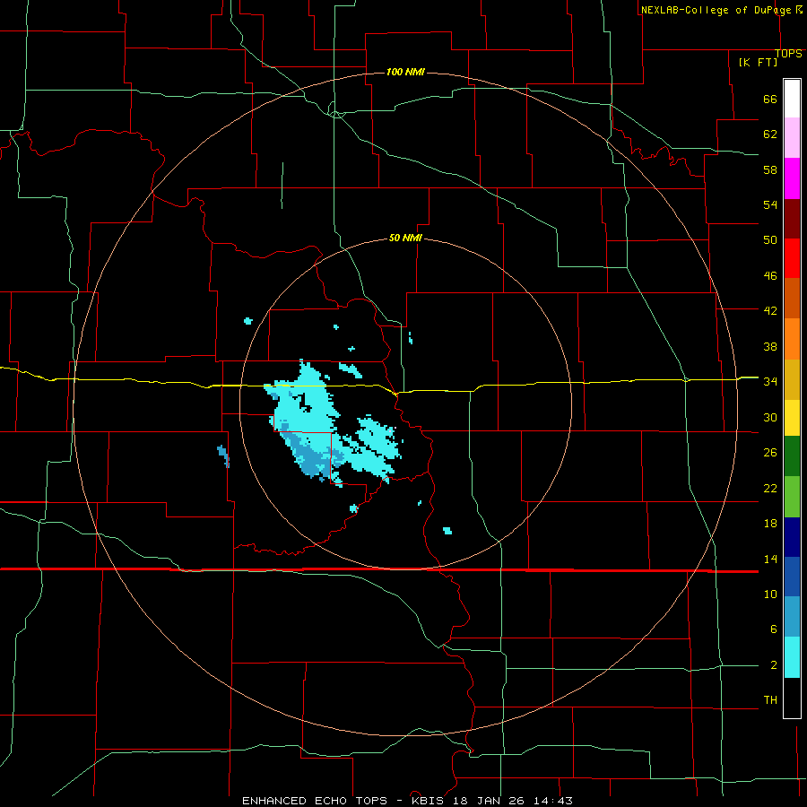Click the light green swatch above 18

tap(792, 497)
